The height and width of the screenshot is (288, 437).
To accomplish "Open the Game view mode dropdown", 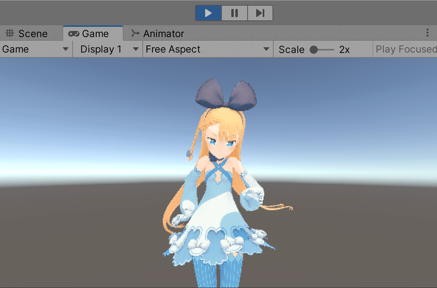I will click(x=36, y=49).
